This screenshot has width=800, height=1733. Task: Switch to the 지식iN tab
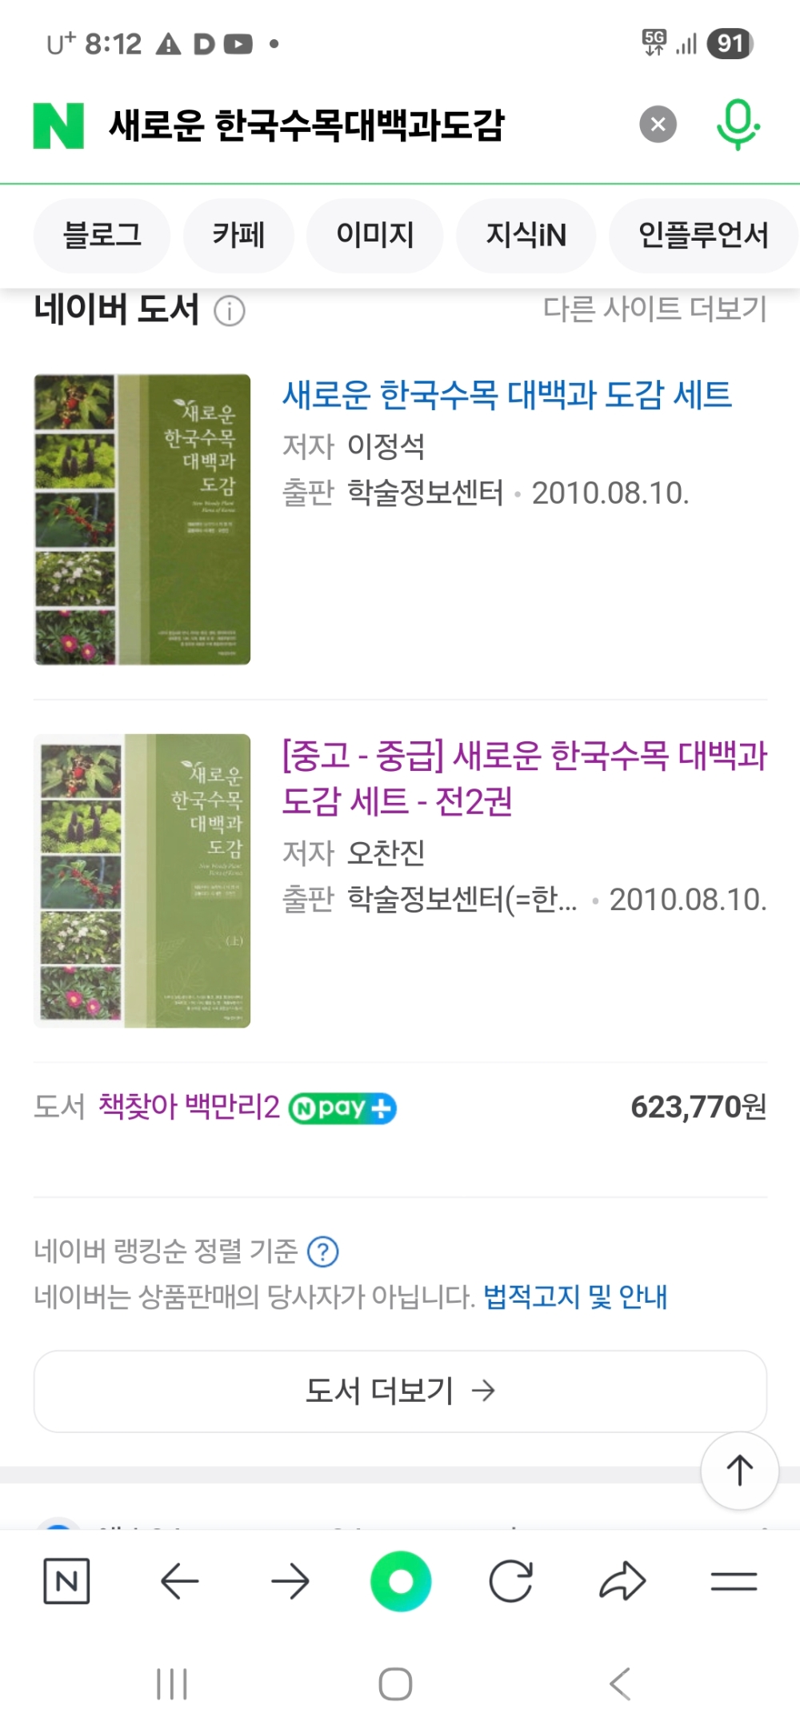[526, 235]
